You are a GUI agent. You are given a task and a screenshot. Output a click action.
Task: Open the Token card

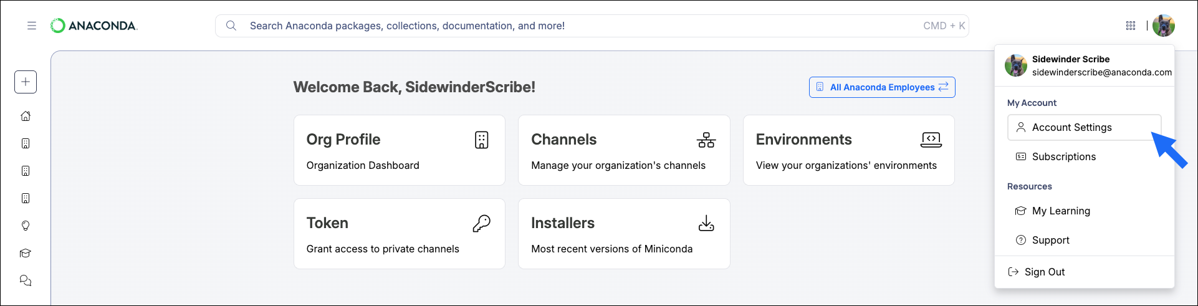tap(400, 234)
